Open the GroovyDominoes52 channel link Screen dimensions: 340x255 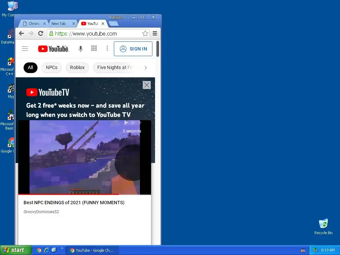41,212
